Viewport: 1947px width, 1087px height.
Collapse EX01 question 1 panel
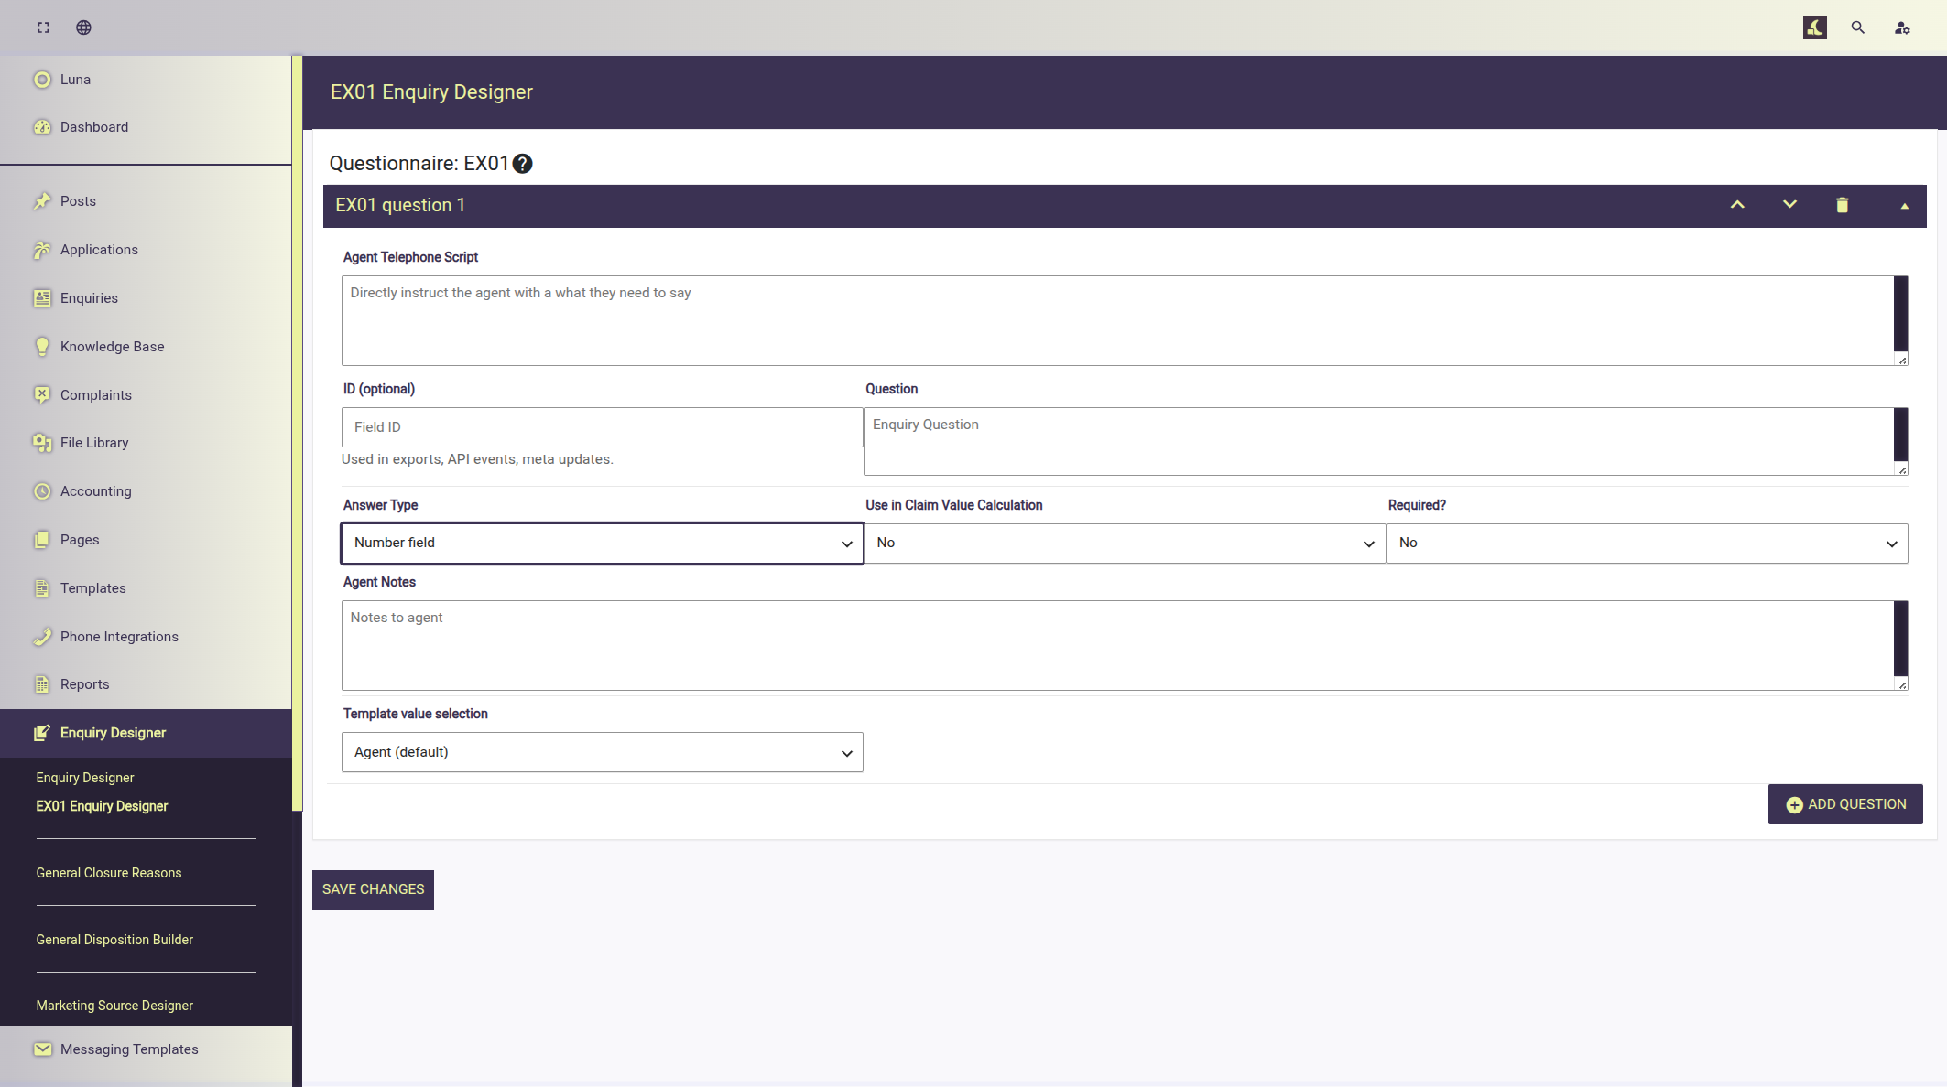(1904, 206)
